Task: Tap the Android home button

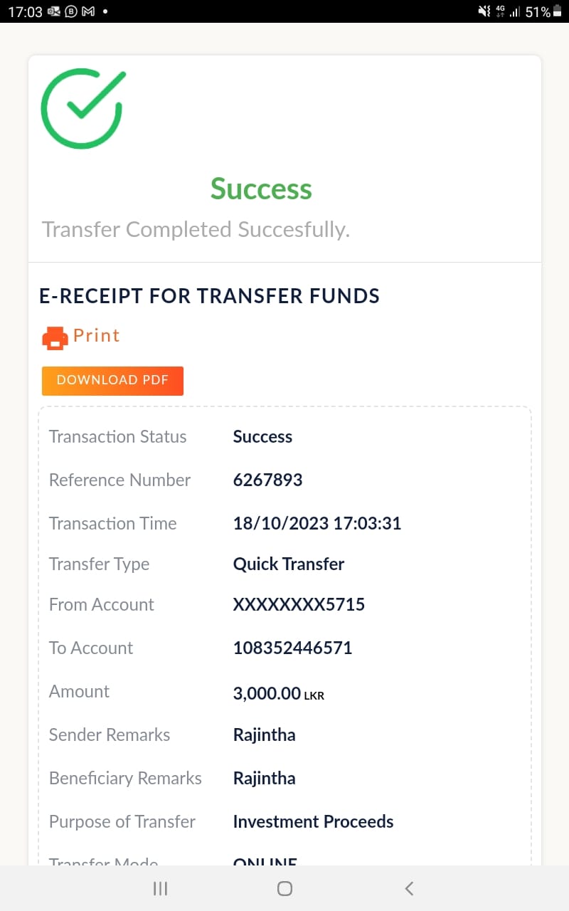Action: (x=284, y=888)
